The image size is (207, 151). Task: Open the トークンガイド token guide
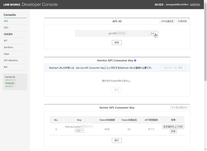point(179,108)
